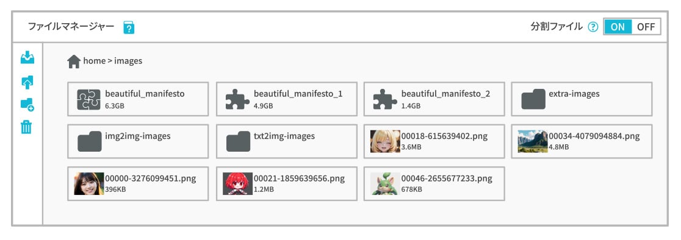Image resolution: width=681 pixels, height=240 pixels.
Task: Create a new folder with the folder-plus icon
Action: point(27,104)
